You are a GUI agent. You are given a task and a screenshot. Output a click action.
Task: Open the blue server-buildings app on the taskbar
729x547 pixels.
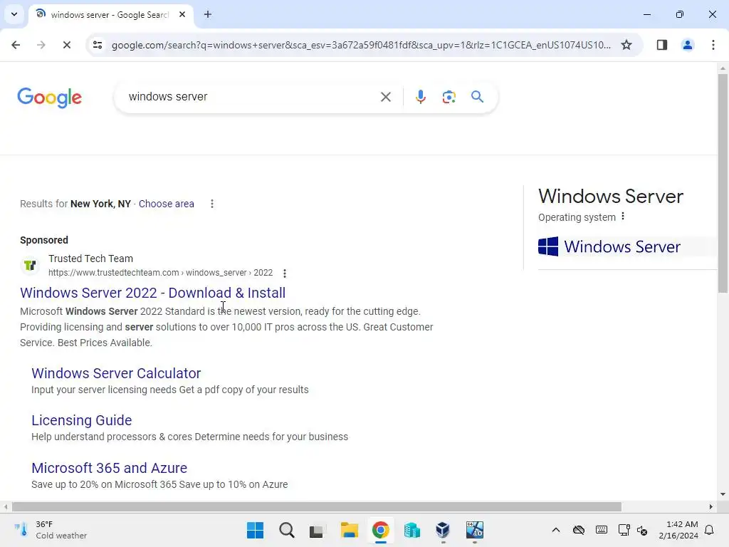(412, 530)
